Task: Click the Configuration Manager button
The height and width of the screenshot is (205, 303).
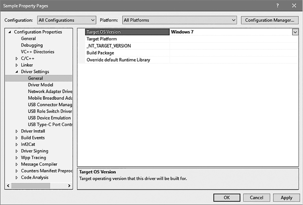Action: click(270, 20)
